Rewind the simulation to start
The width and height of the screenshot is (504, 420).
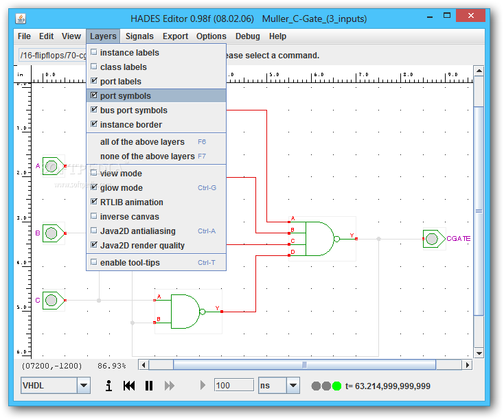coord(129,385)
